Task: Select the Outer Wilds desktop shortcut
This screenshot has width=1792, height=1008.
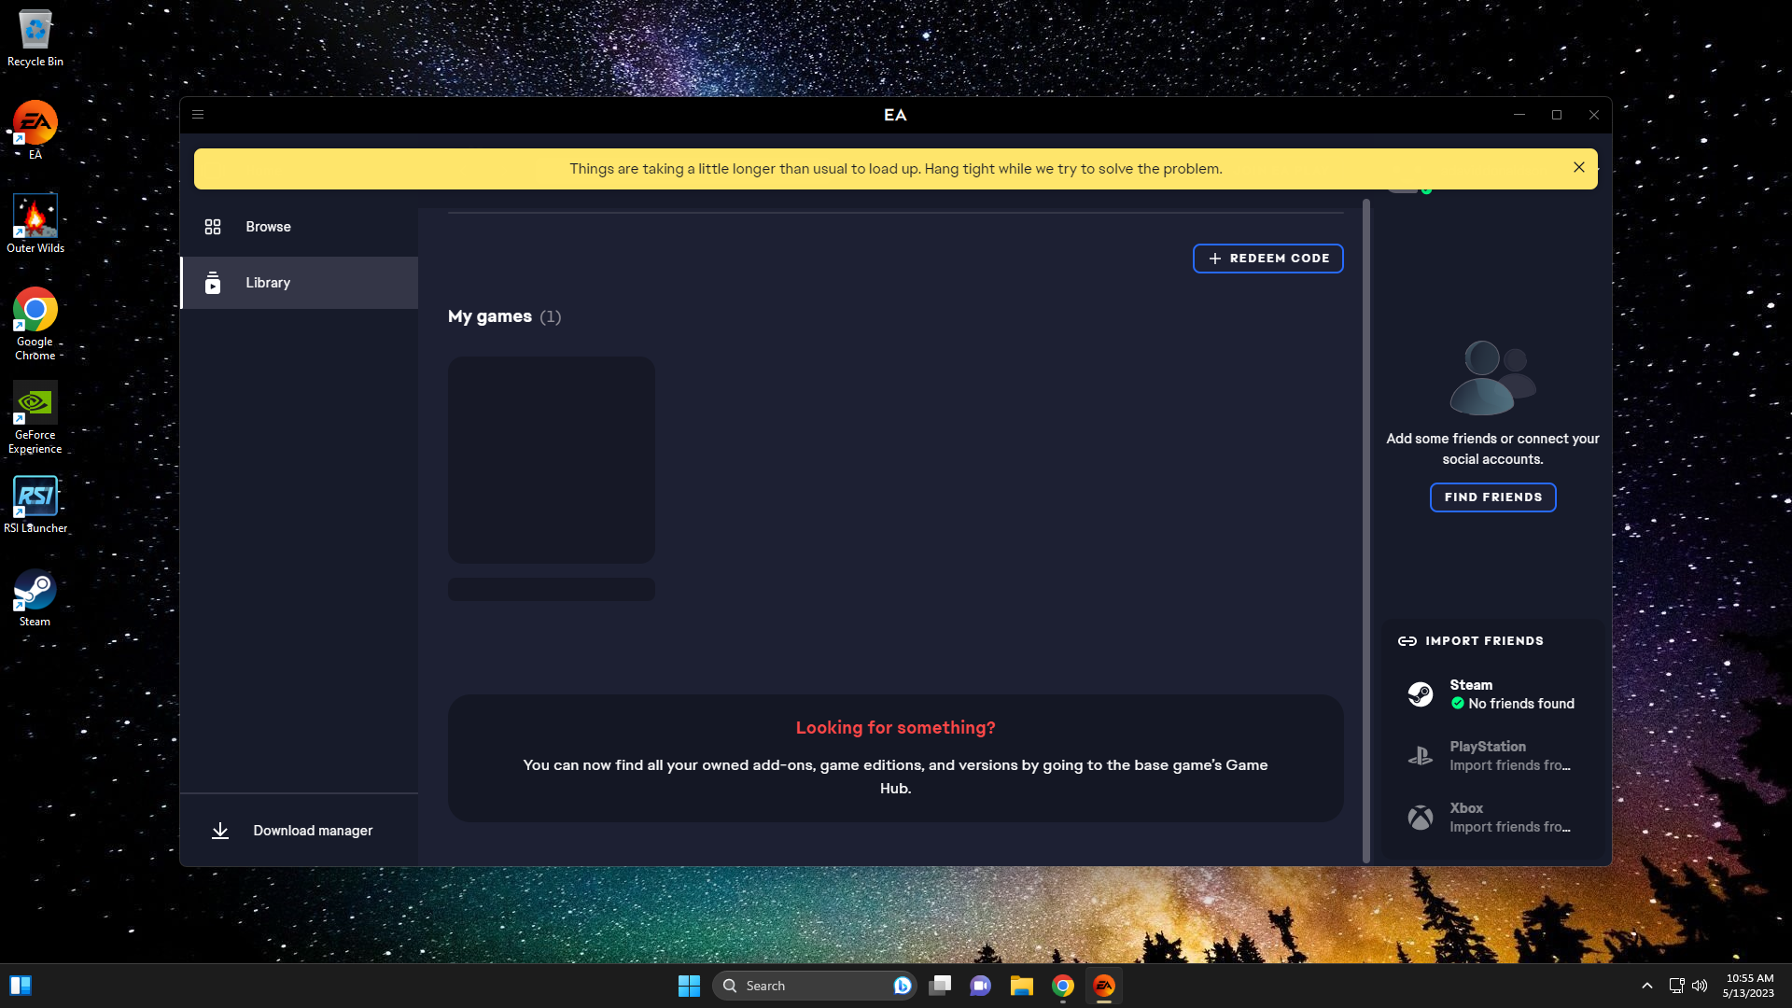Action: pos(35,224)
